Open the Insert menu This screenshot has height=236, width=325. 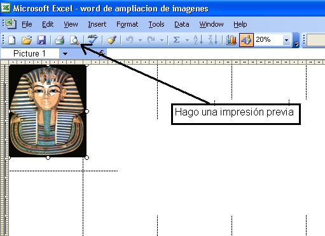97,24
